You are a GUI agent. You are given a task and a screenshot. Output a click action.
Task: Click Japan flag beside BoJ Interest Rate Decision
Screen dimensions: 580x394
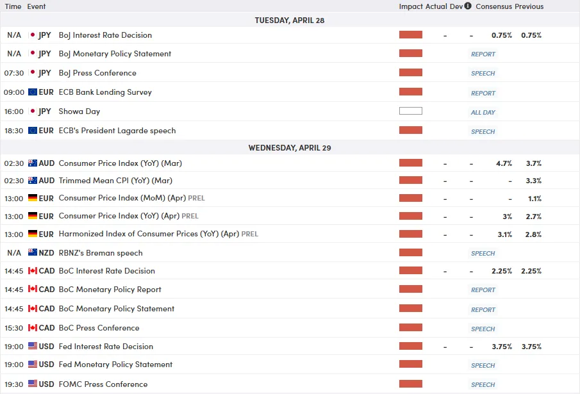click(x=33, y=35)
